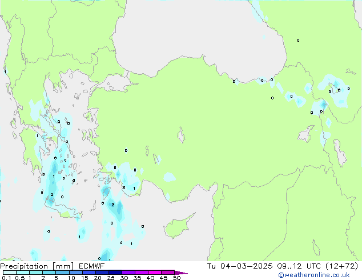Click the 25–30 mm navy legend box
Viewport: 362px width, 280px height.
point(115,273)
